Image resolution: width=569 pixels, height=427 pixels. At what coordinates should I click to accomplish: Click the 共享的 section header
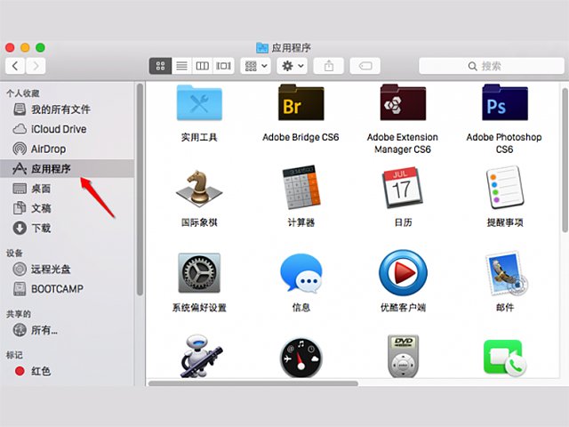[19, 314]
